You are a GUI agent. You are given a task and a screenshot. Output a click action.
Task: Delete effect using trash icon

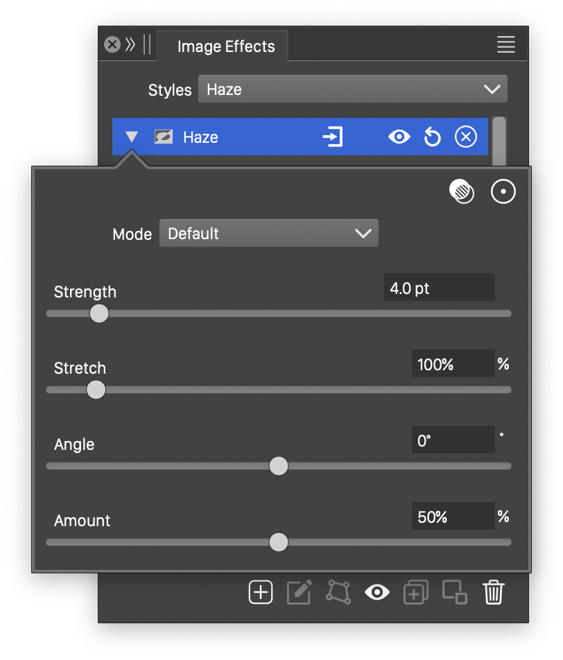pos(493,593)
